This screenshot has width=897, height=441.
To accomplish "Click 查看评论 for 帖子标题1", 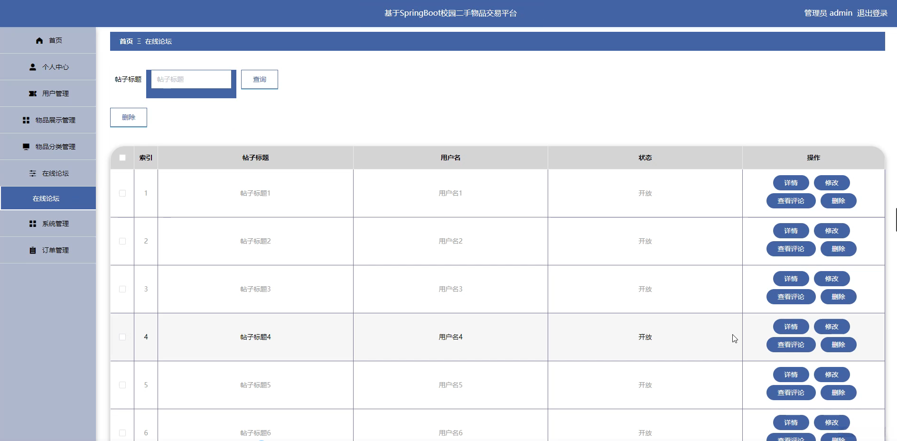I will 791,201.
